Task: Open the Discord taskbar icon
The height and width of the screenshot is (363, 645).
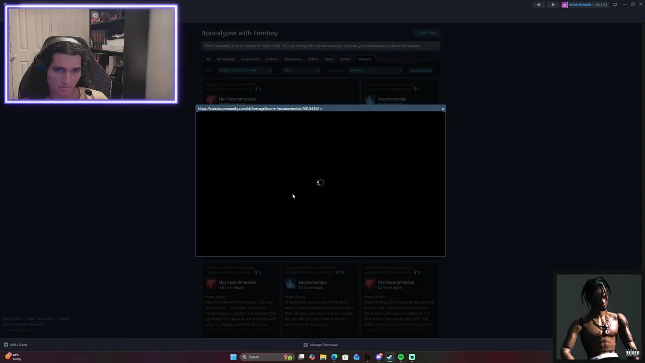Action: tap(378, 357)
